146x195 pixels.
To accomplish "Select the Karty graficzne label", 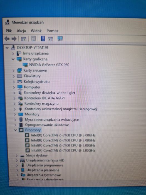I will point(35,59).
